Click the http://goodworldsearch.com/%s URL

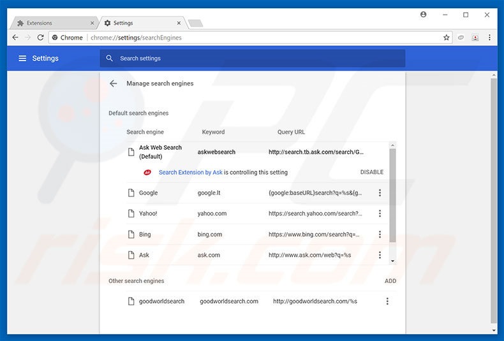(x=315, y=301)
